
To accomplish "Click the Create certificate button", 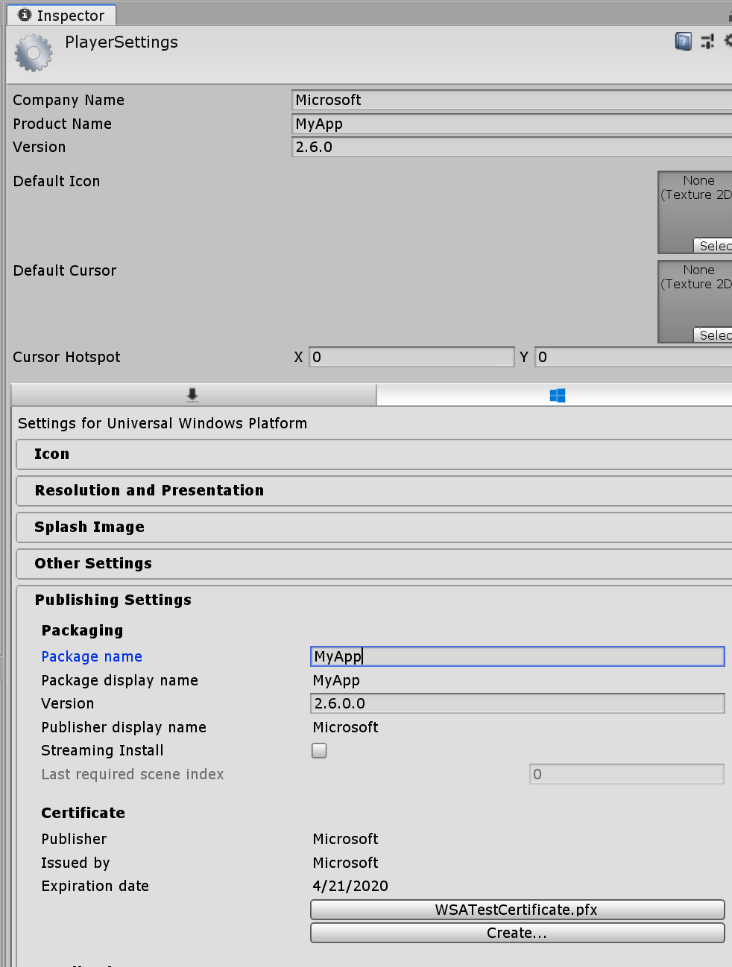I will [517, 932].
